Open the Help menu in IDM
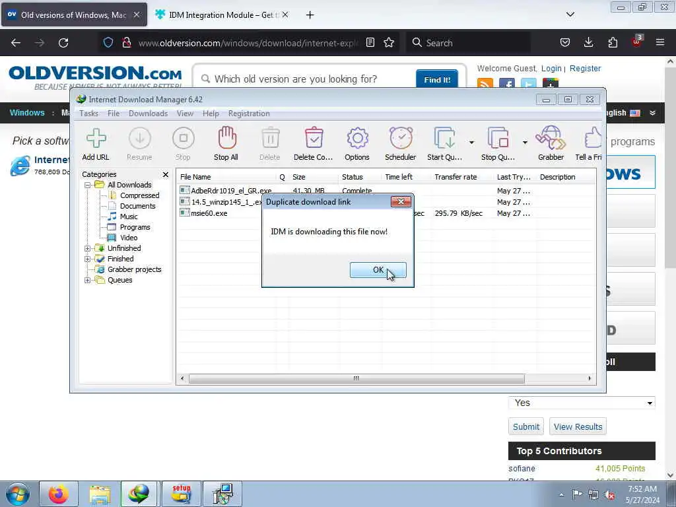 coord(211,114)
